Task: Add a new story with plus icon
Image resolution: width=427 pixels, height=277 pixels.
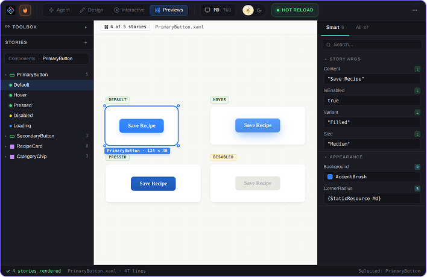Action: 86,42
